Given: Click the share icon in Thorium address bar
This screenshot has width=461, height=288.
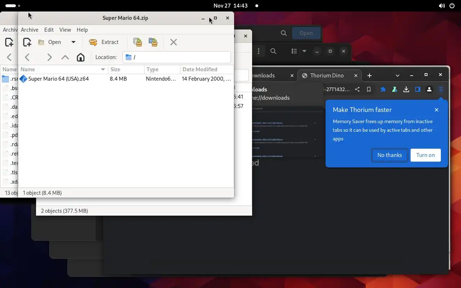Looking at the screenshot, I should [x=357, y=90].
